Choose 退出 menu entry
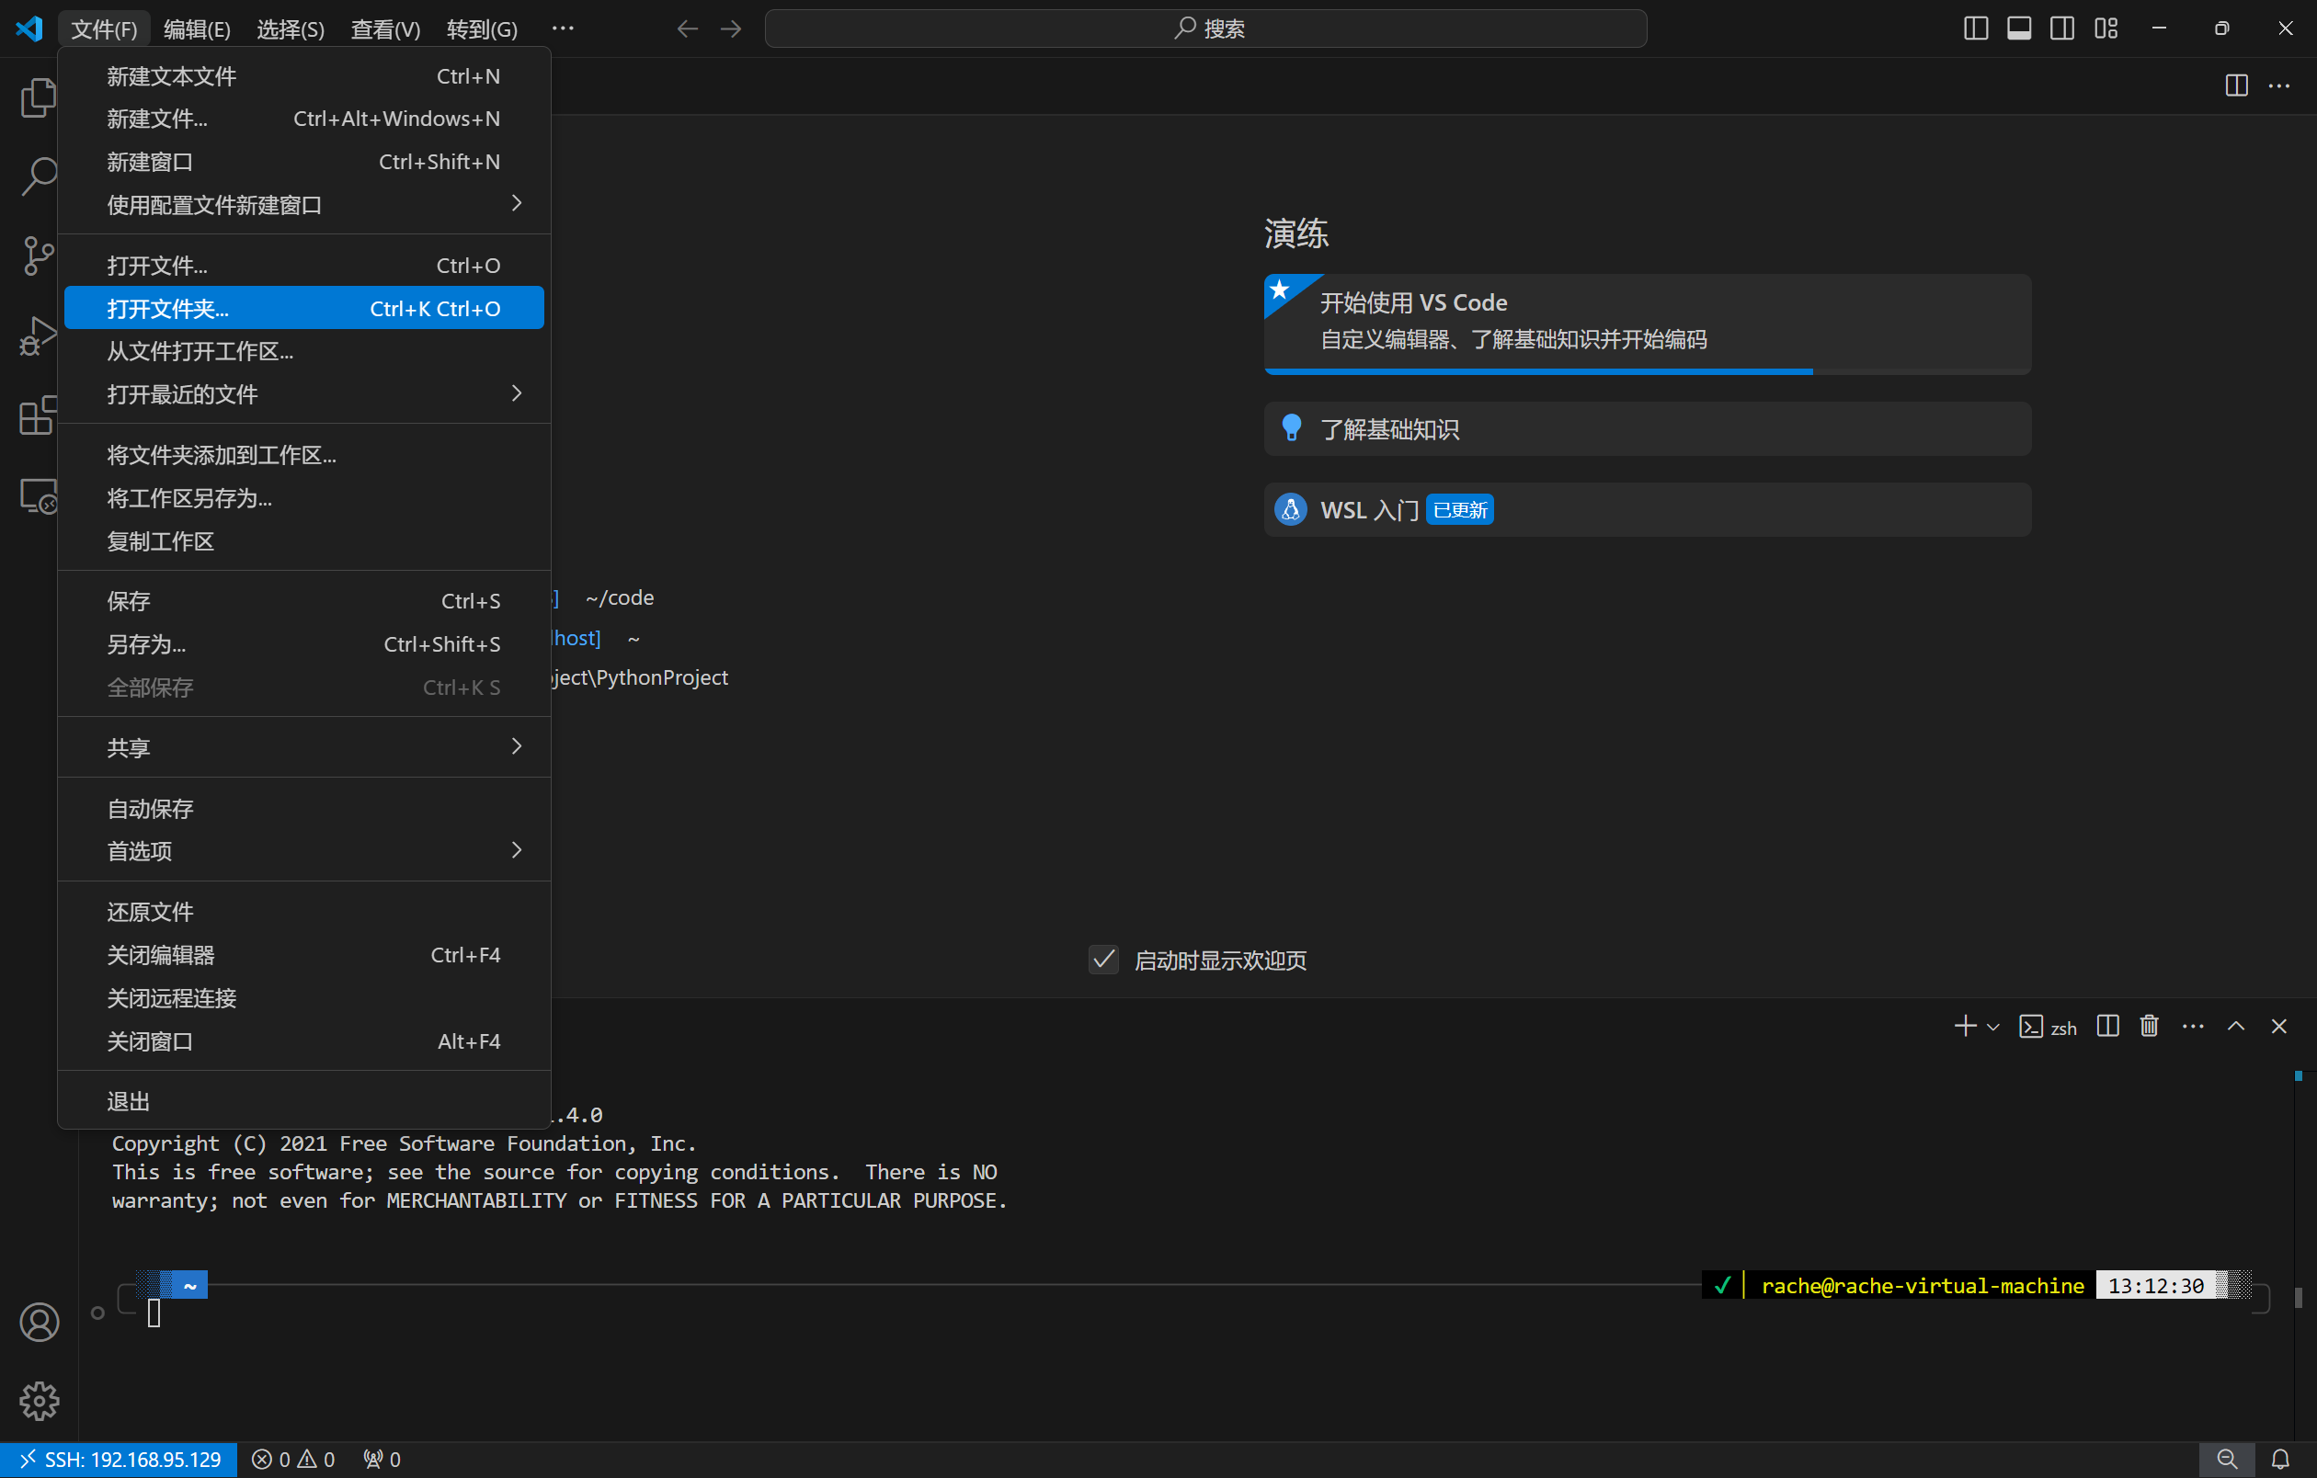 304,1101
